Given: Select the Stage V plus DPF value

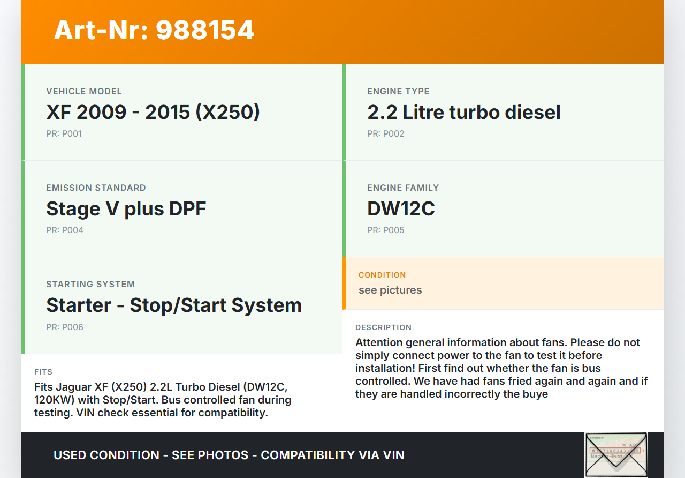Looking at the screenshot, I should click(126, 208).
